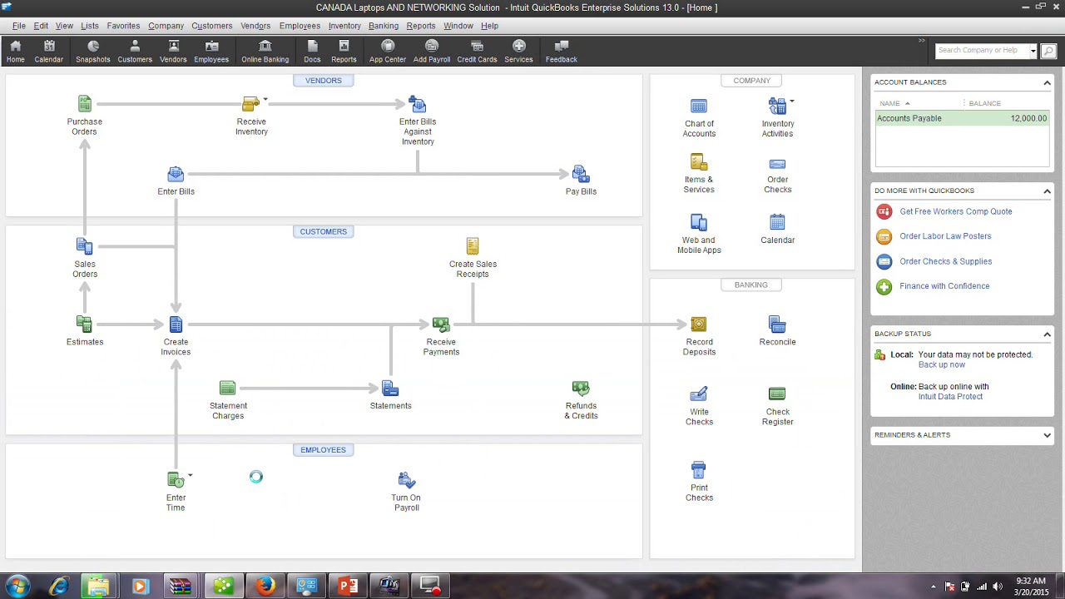Viewport: 1065px width, 599px height.
Task: Open the Inventory Activities dropdown arrow
Action: pyautogui.click(x=792, y=101)
